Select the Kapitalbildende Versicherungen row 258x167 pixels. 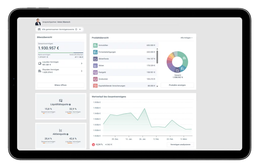(124, 86)
